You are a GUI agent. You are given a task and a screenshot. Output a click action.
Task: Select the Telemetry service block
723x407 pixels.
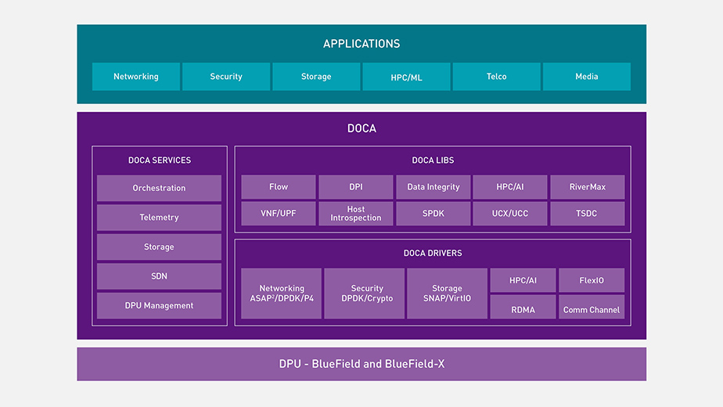coord(159,218)
